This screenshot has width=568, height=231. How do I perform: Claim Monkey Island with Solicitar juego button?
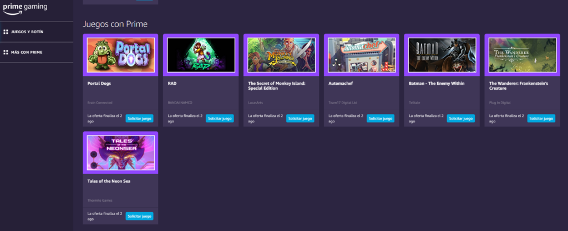click(x=300, y=119)
